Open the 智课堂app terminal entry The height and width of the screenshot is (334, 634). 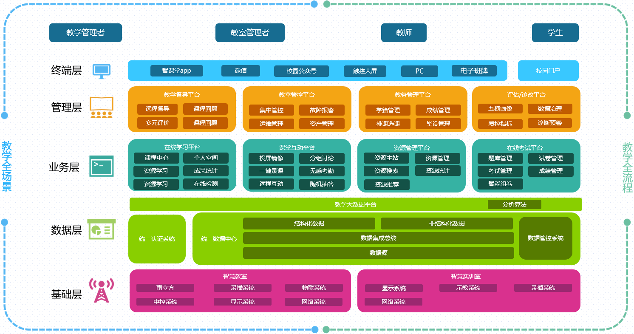pos(176,71)
